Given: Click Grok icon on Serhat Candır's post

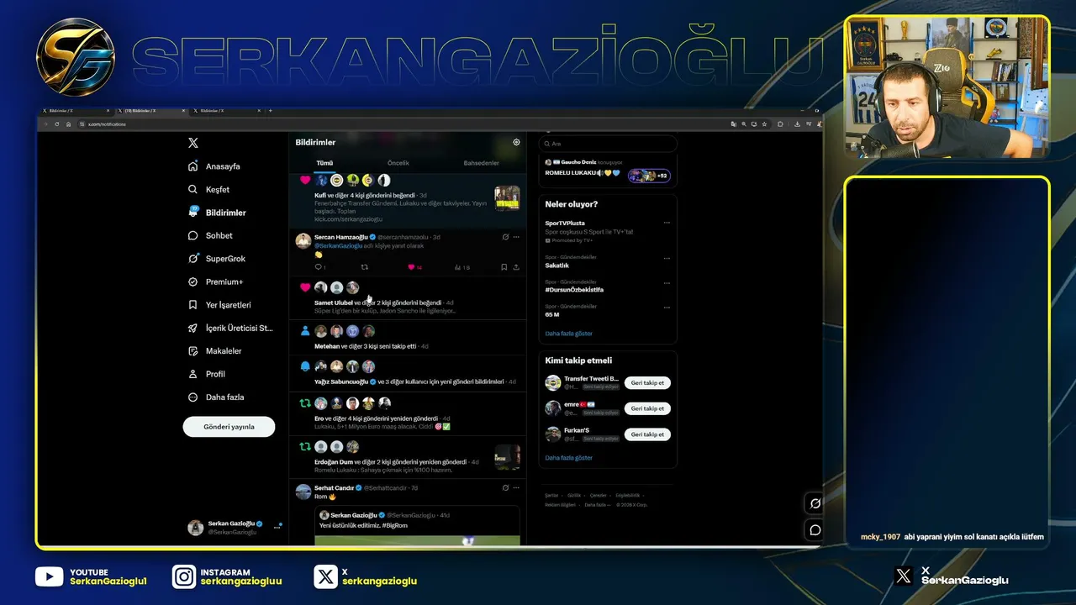Looking at the screenshot, I should point(505,487).
